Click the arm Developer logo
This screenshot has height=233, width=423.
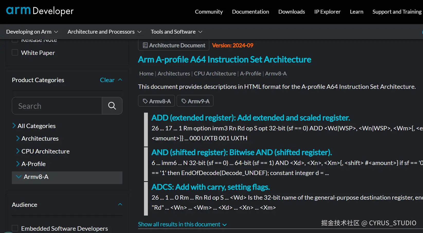[x=40, y=11]
